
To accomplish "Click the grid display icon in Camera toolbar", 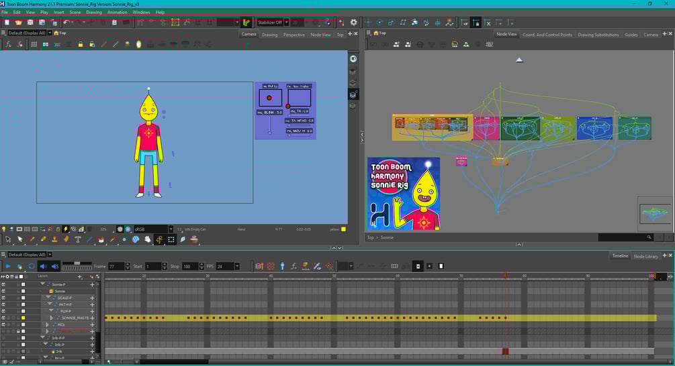I will (x=34, y=44).
